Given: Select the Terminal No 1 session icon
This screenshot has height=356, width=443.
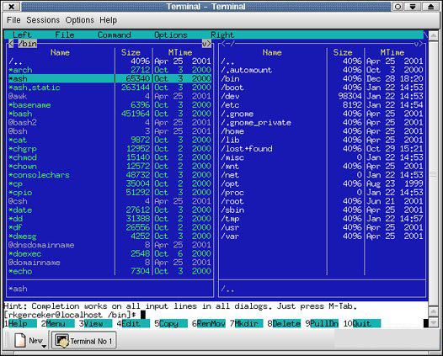Looking at the screenshot, I should 61,340.
